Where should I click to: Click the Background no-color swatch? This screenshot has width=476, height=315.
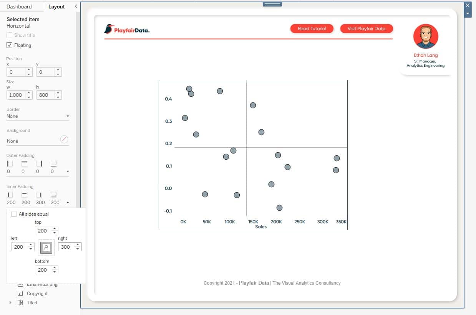(x=64, y=140)
